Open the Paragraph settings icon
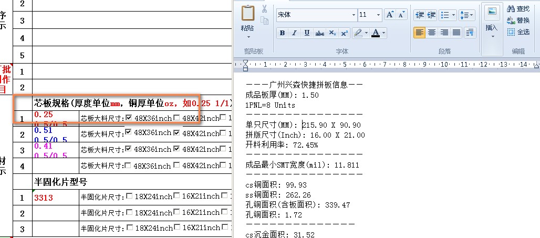This screenshot has height=238, width=540. click(470, 33)
